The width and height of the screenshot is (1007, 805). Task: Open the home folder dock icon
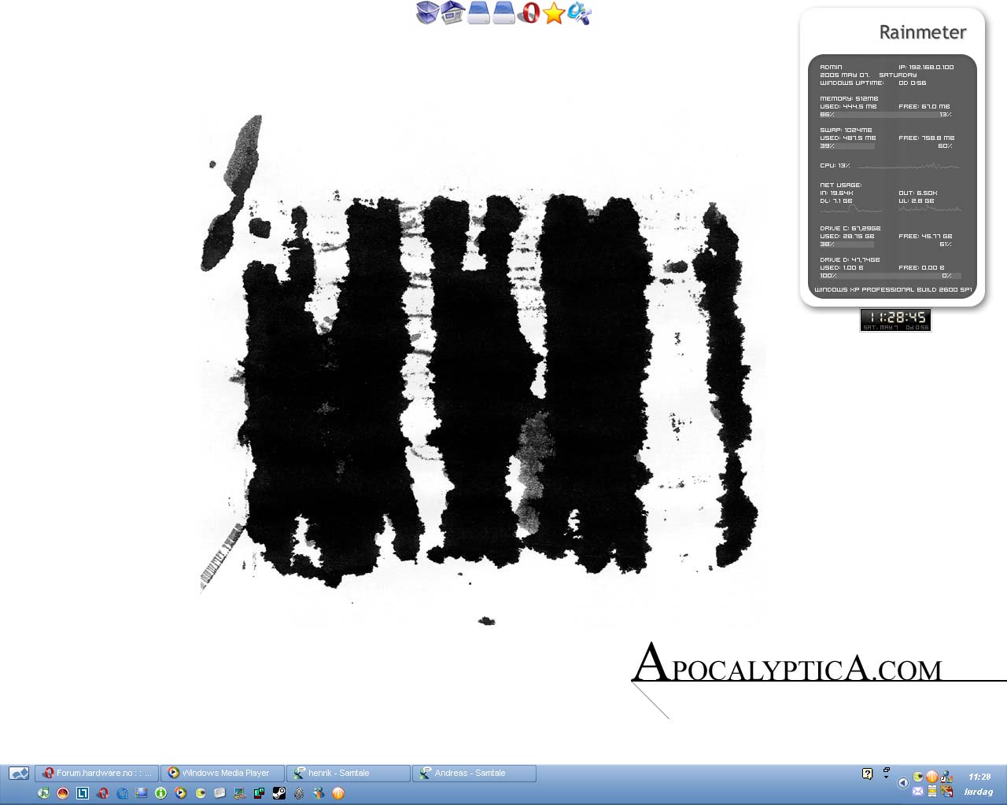452,13
